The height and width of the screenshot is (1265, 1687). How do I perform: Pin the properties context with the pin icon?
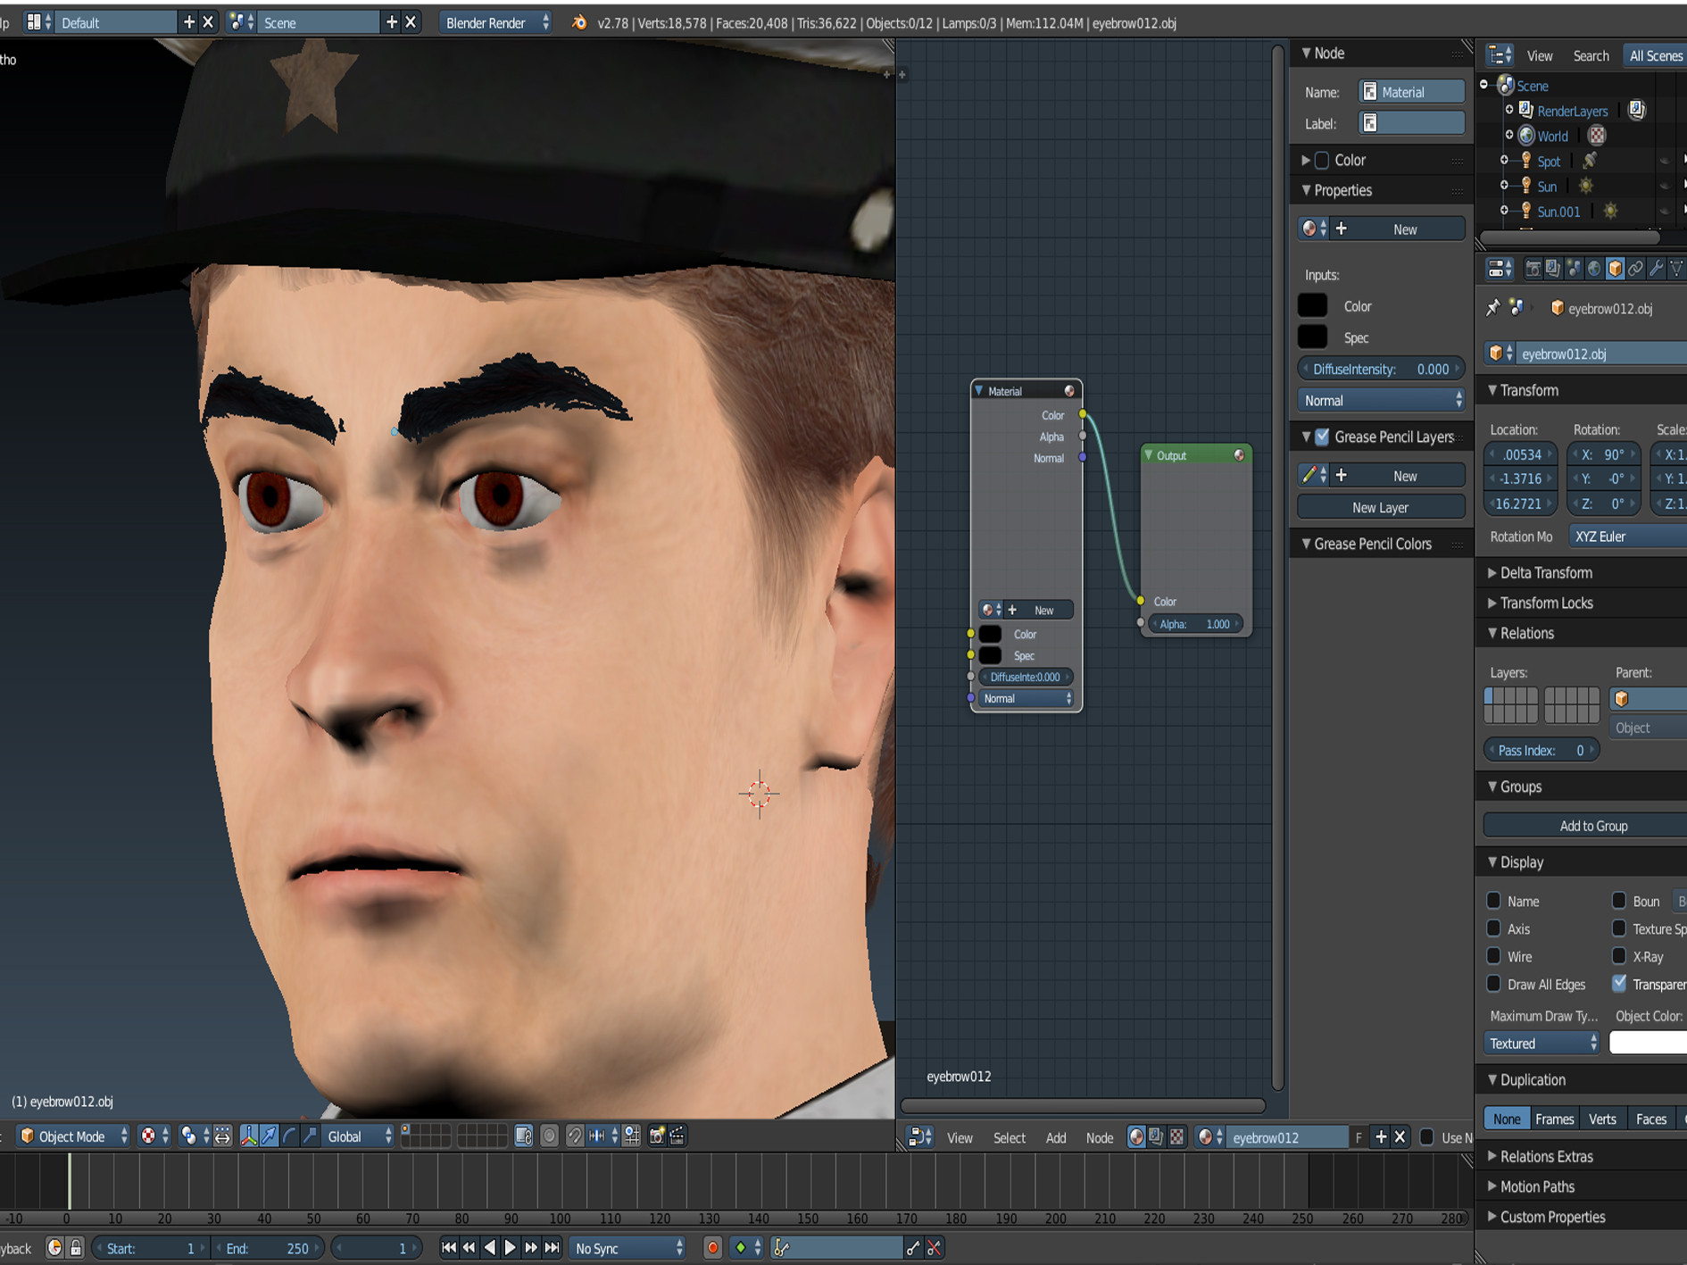pyautogui.click(x=1493, y=308)
